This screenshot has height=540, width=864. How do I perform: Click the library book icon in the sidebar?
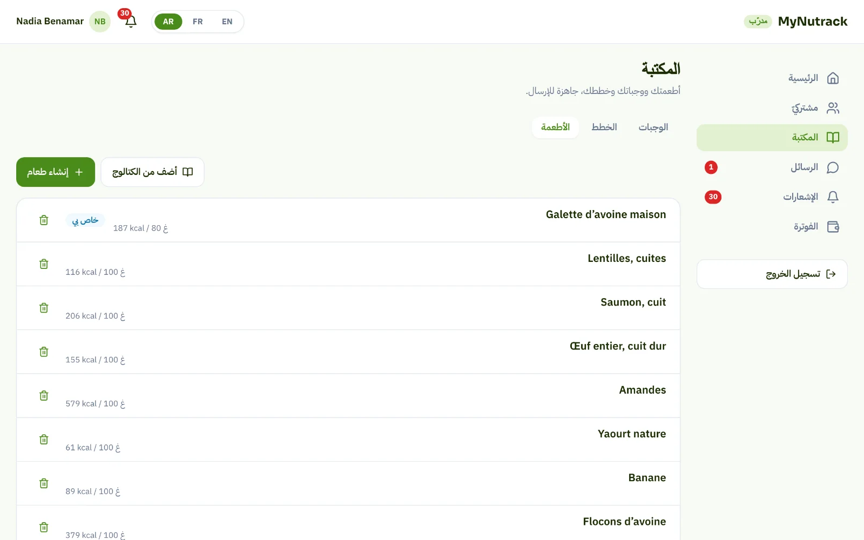(833, 138)
